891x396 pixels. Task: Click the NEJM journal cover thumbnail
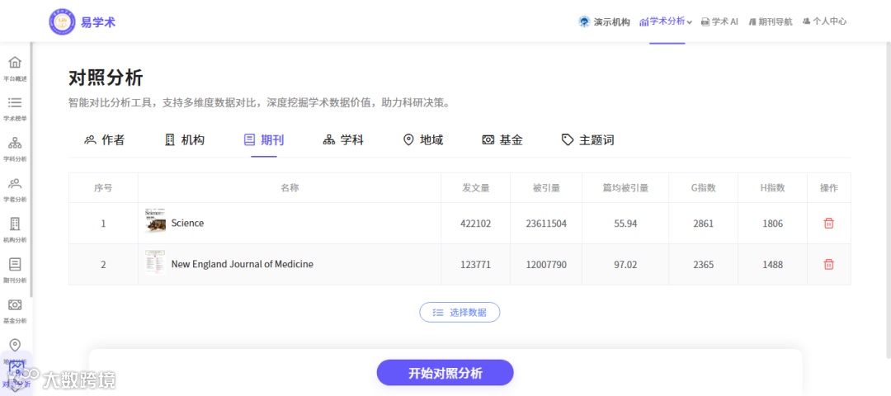pos(155,262)
